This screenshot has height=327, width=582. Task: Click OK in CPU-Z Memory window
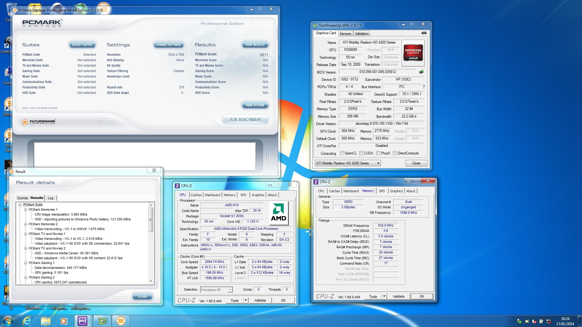[x=422, y=297]
